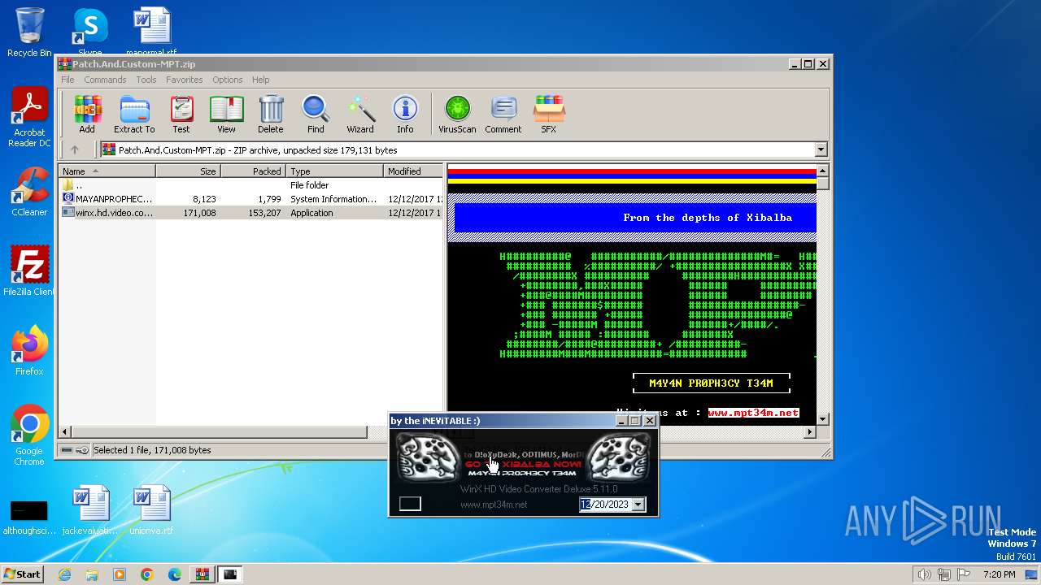1041x585 pixels.
Task: Open the File menu
Action: [x=68, y=80]
